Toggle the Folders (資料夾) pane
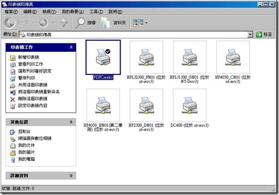 pos(113,23)
